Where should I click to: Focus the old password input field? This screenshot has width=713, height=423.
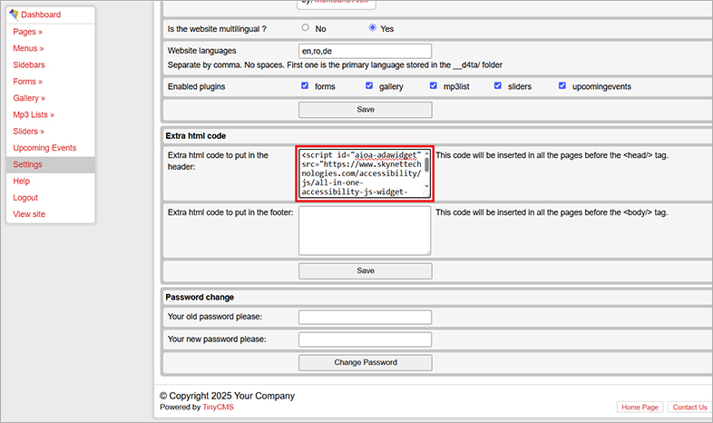pos(365,317)
